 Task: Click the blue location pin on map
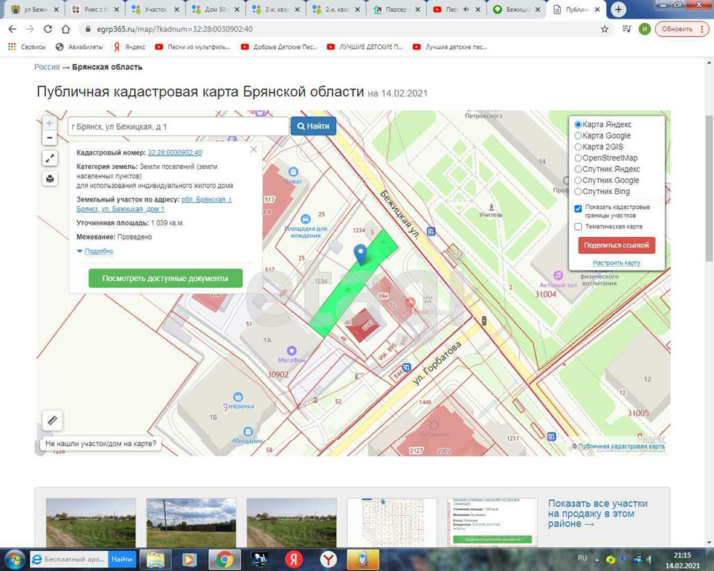coord(361,254)
